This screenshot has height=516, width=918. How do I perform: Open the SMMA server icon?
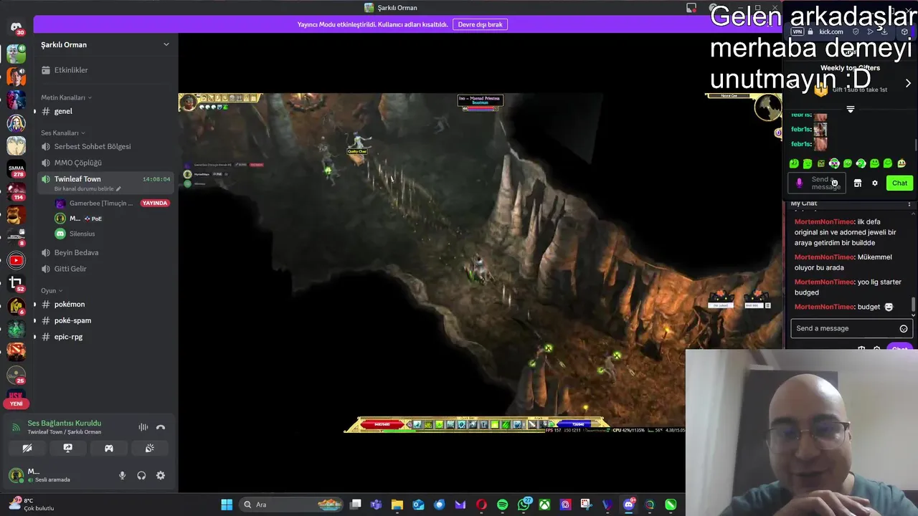point(16,168)
